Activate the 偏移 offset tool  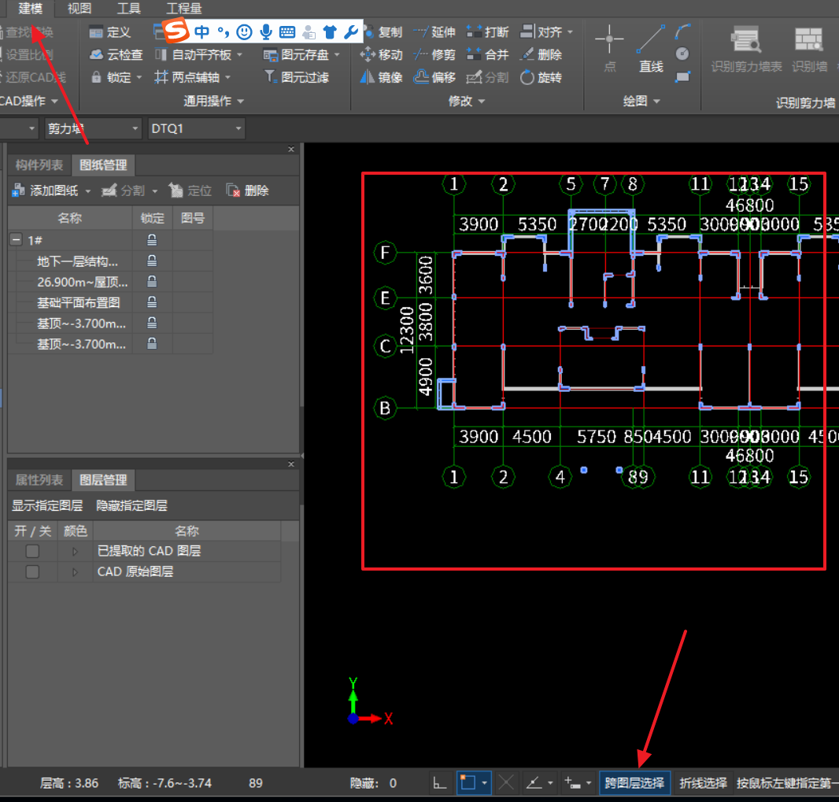pyautogui.click(x=434, y=77)
